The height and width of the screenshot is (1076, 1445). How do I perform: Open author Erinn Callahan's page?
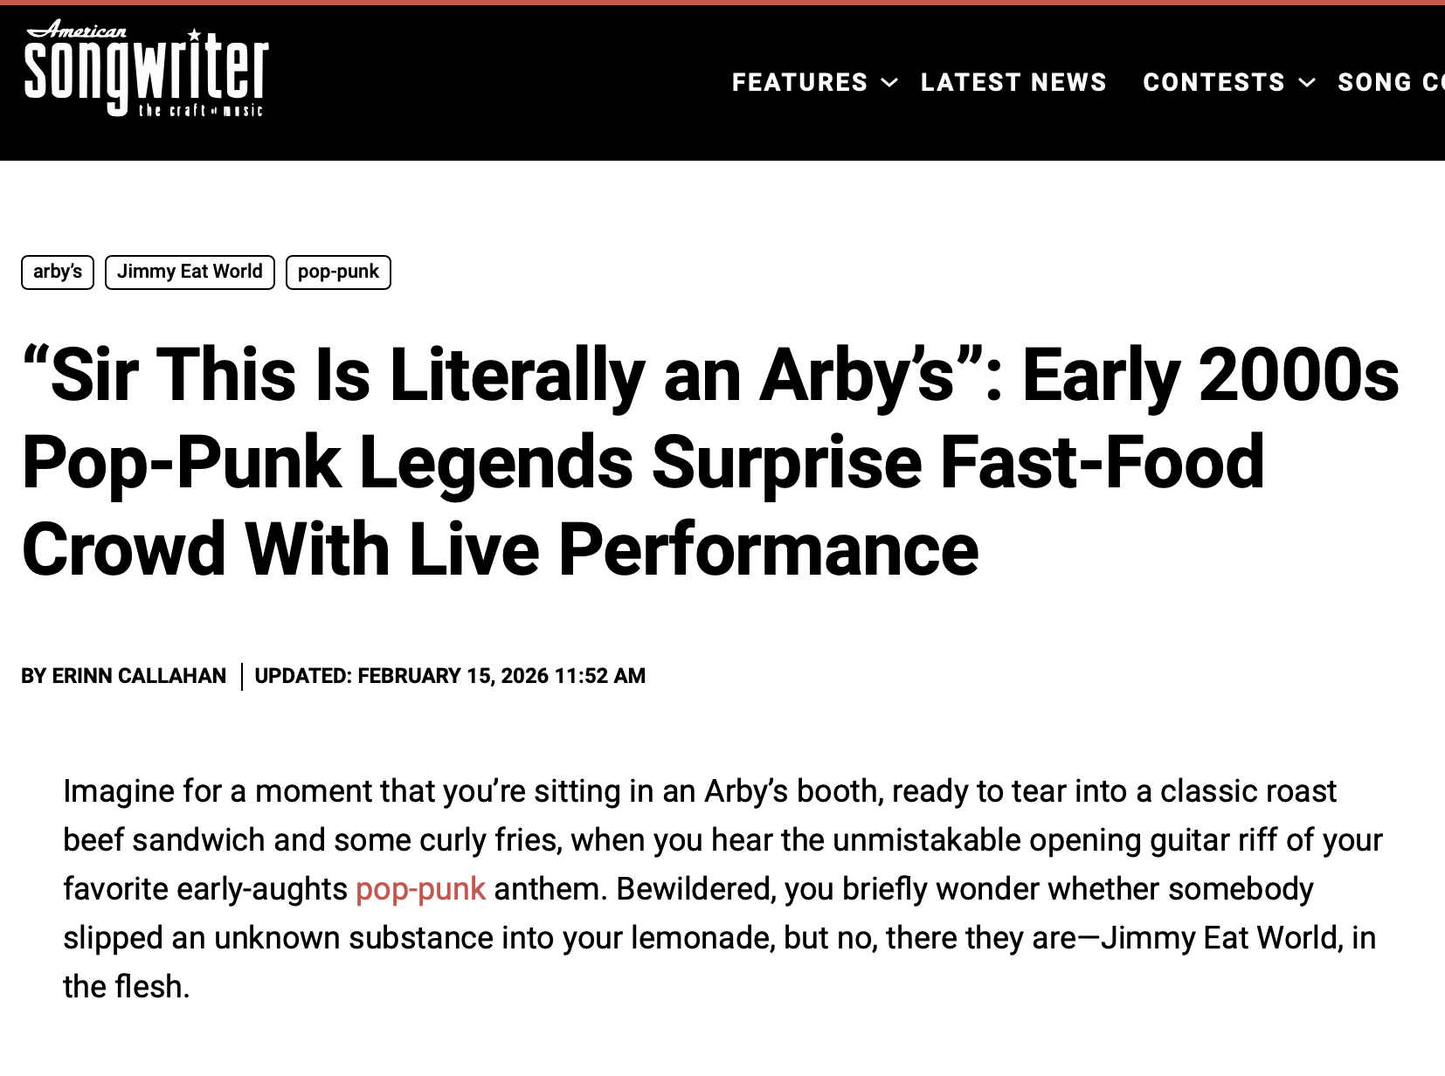point(139,676)
